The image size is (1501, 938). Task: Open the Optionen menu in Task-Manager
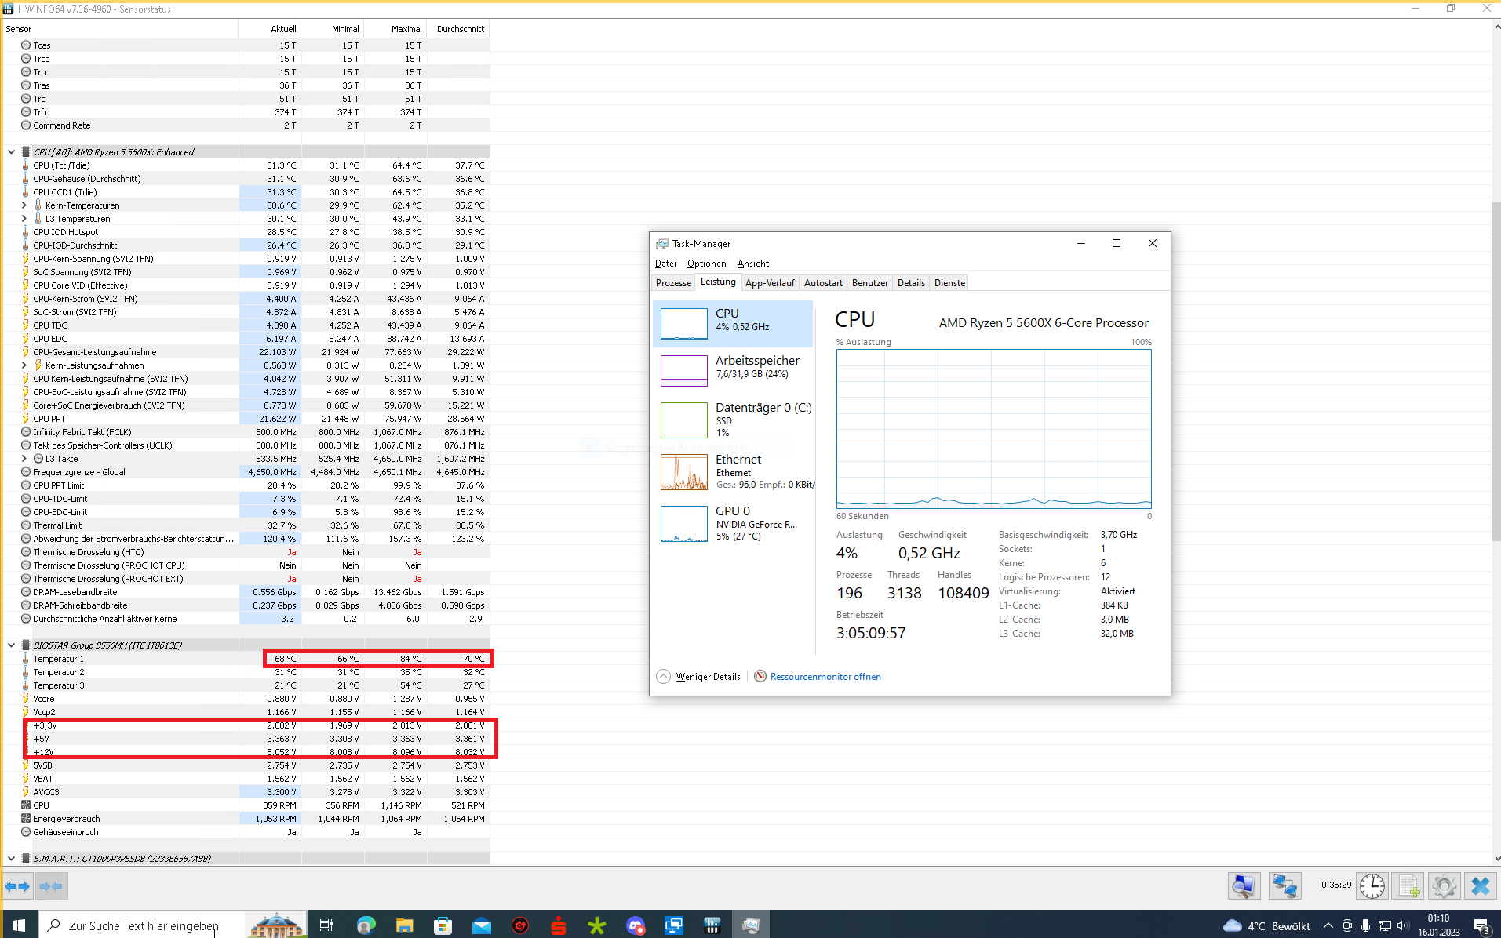[x=706, y=264]
